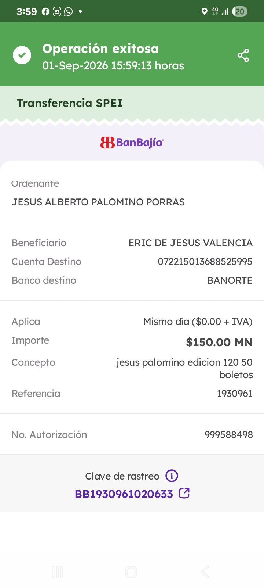
Task: Click the success checkmark circle icon
Action: coord(22,55)
